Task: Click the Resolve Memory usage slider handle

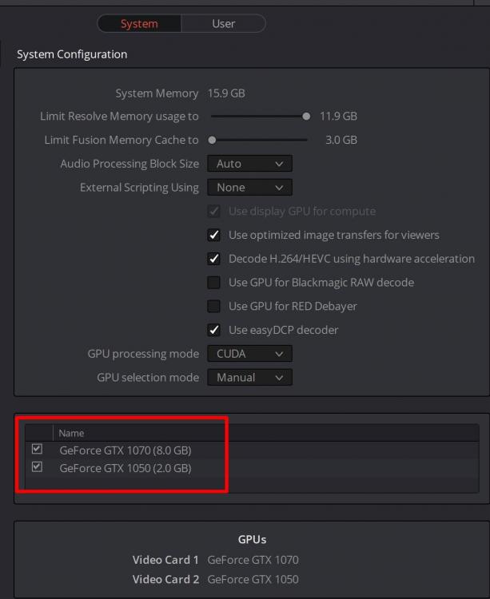Action: [x=306, y=117]
